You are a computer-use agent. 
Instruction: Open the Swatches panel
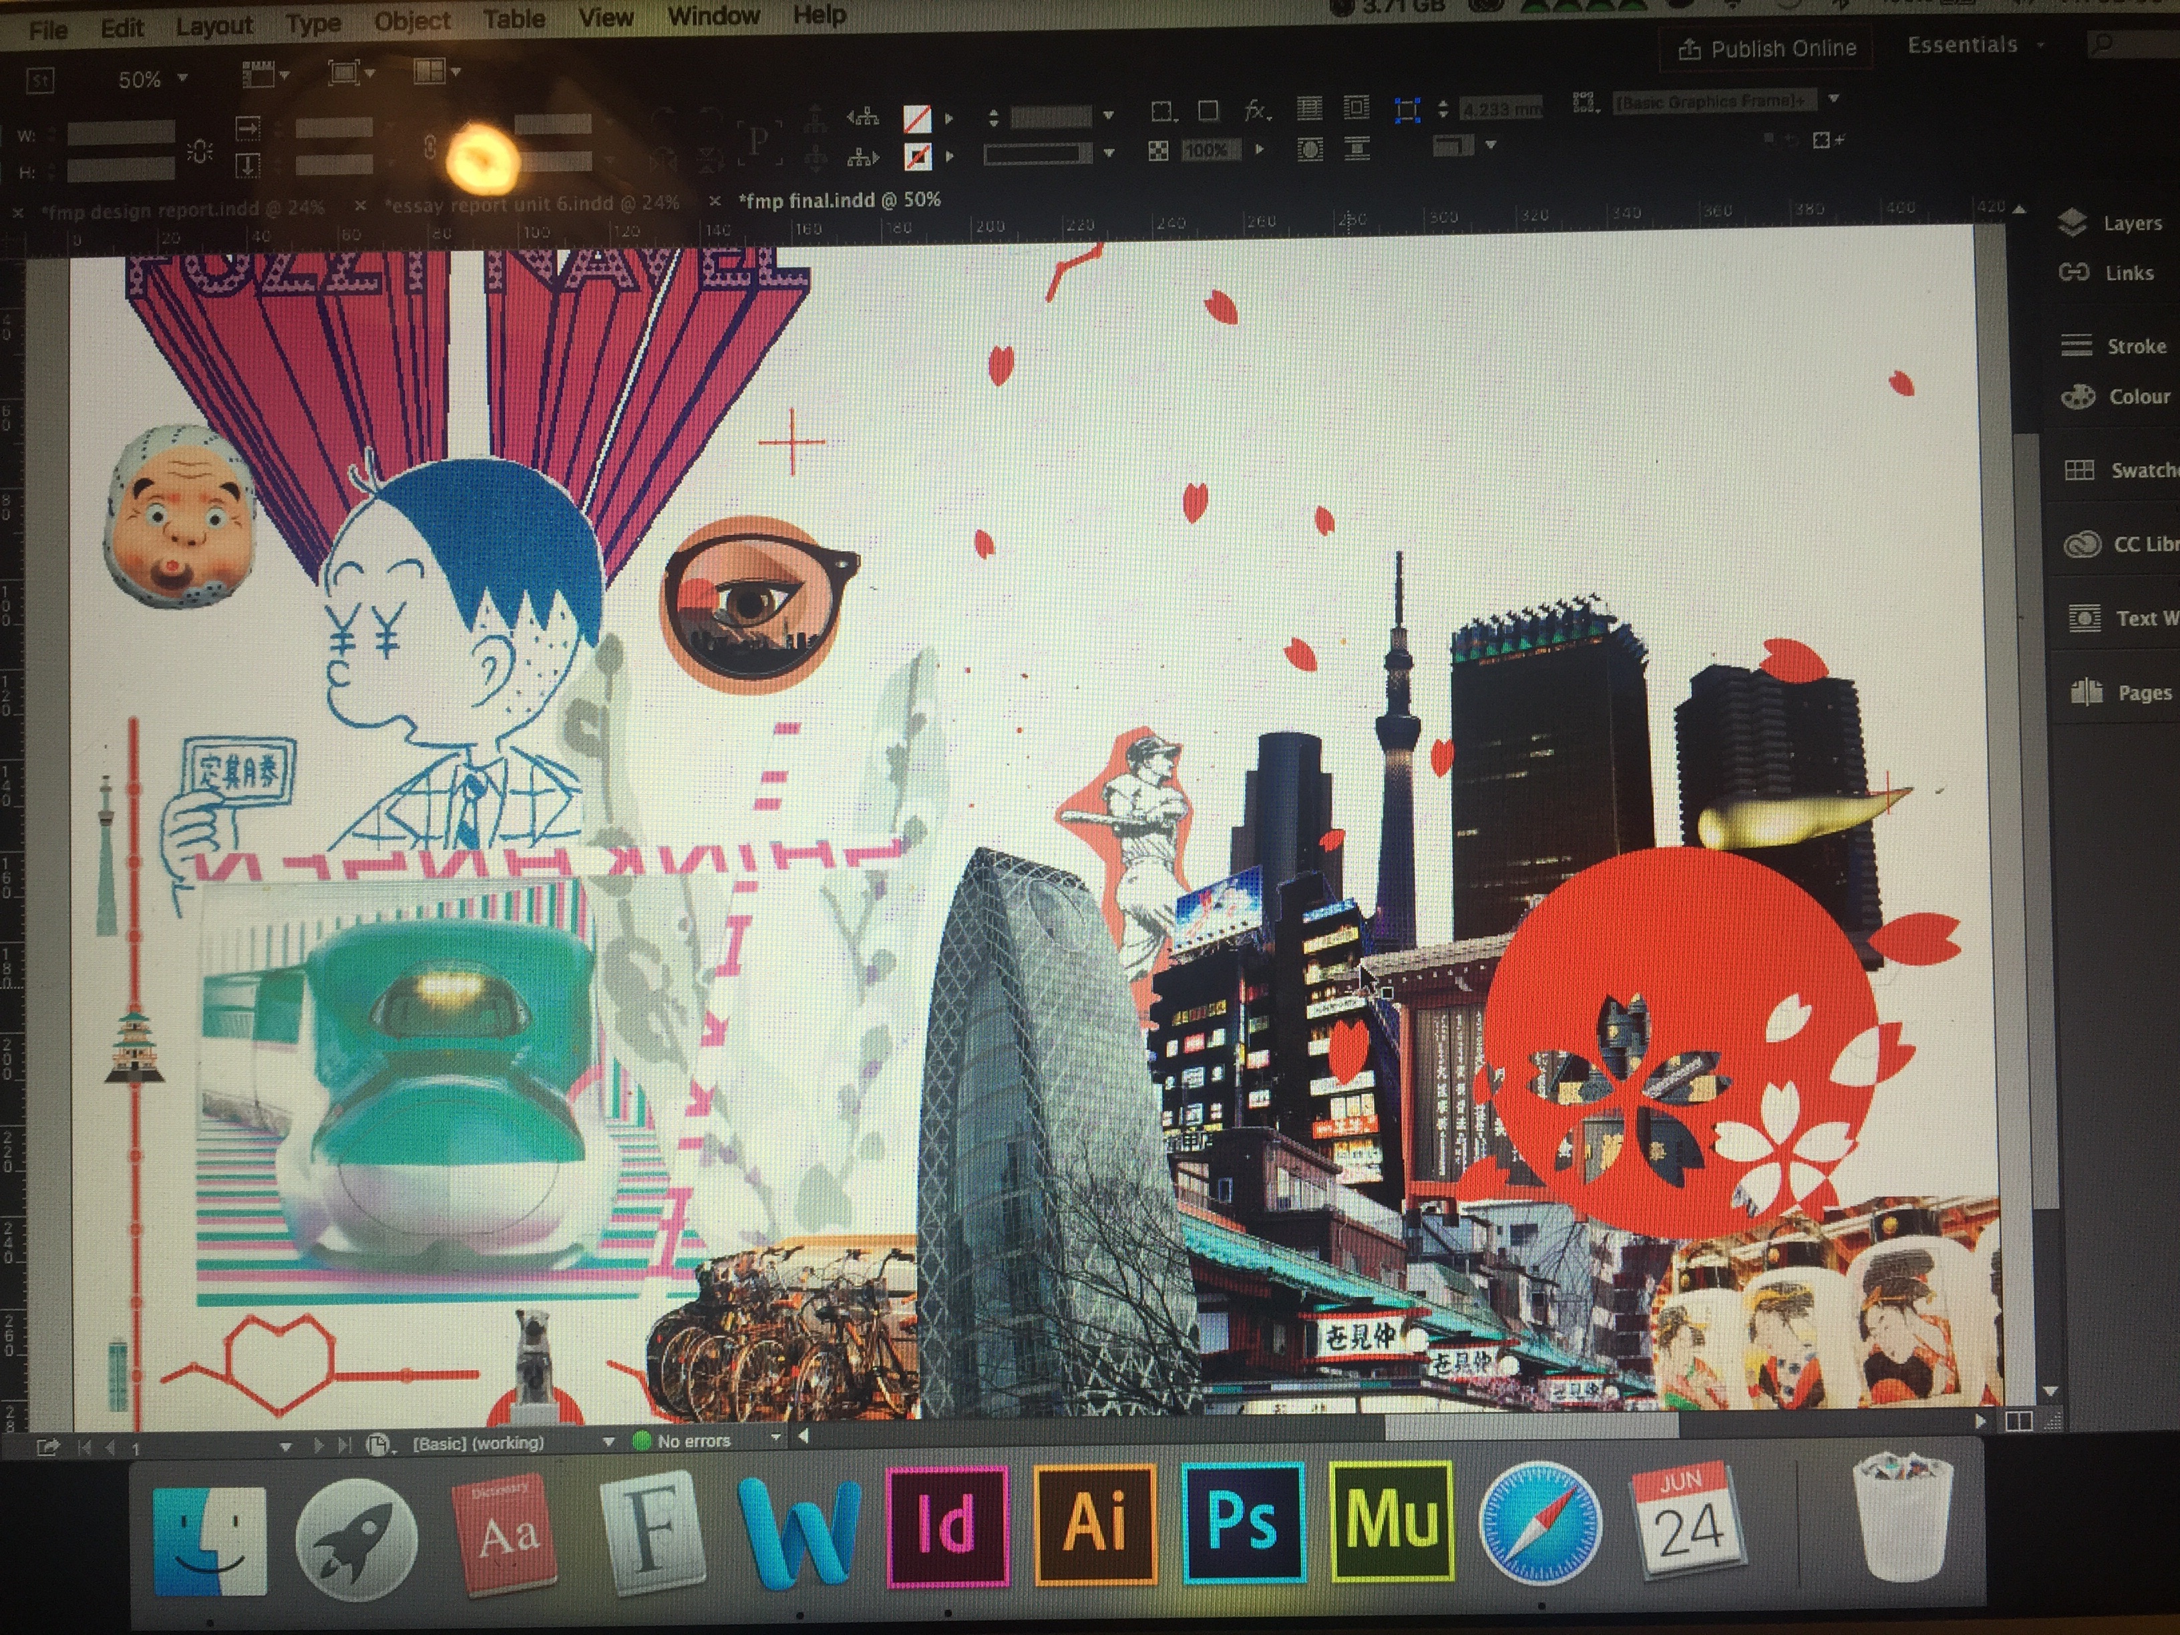pyautogui.click(x=2121, y=470)
